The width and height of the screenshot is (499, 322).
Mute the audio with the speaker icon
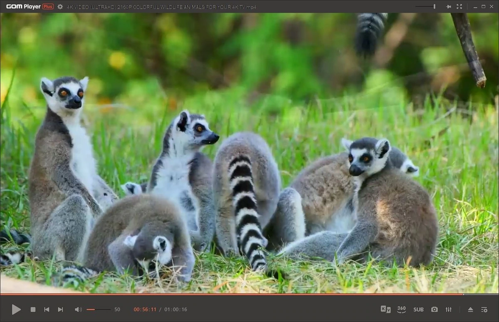(x=78, y=310)
